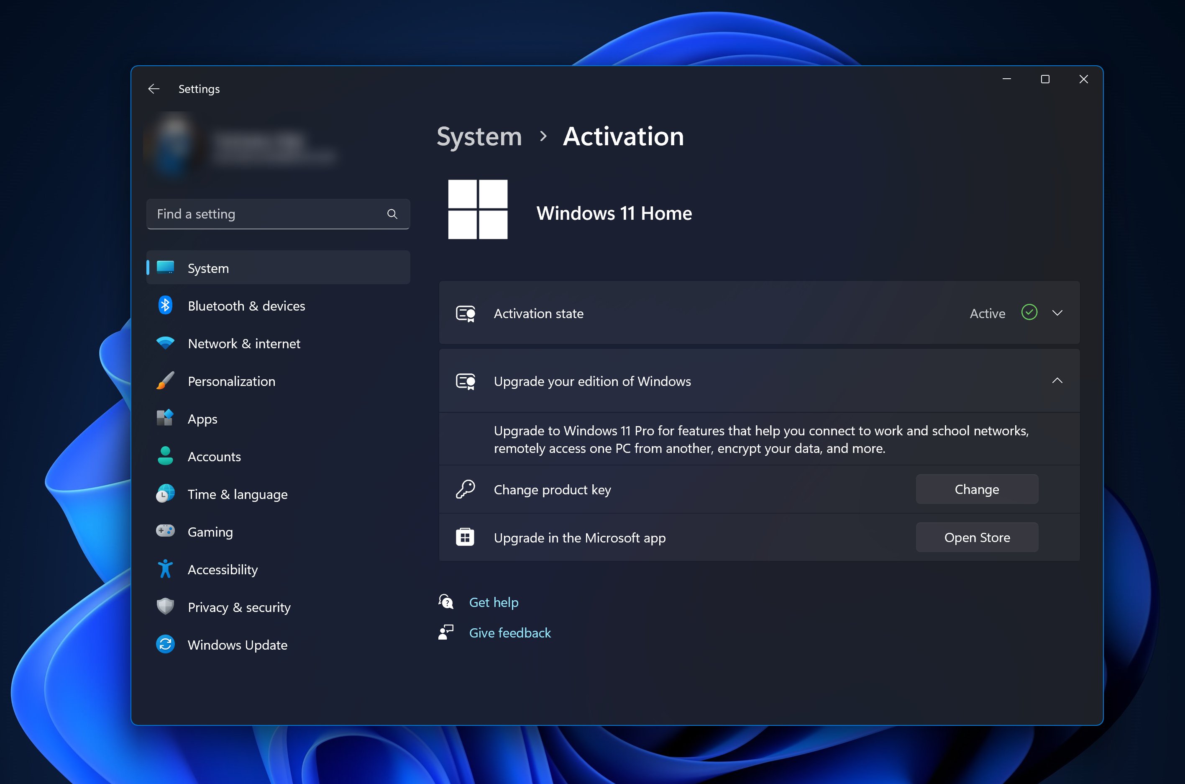This screenshot has width=1185, height=784.
Task: Expand the Activation state section chevron
Action: point(1057,313)
